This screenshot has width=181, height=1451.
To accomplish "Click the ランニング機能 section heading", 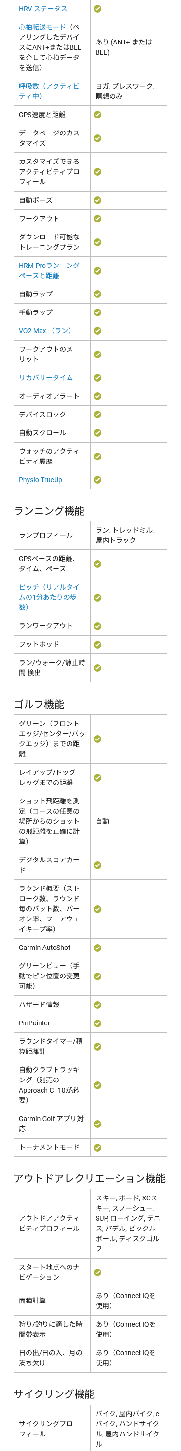I will point(49,511).
